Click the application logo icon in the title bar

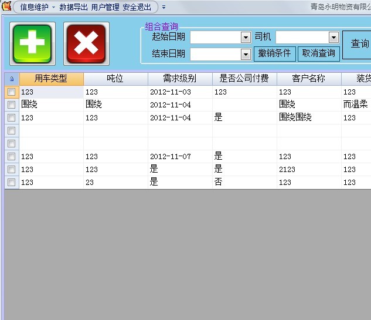pos(6,6)
